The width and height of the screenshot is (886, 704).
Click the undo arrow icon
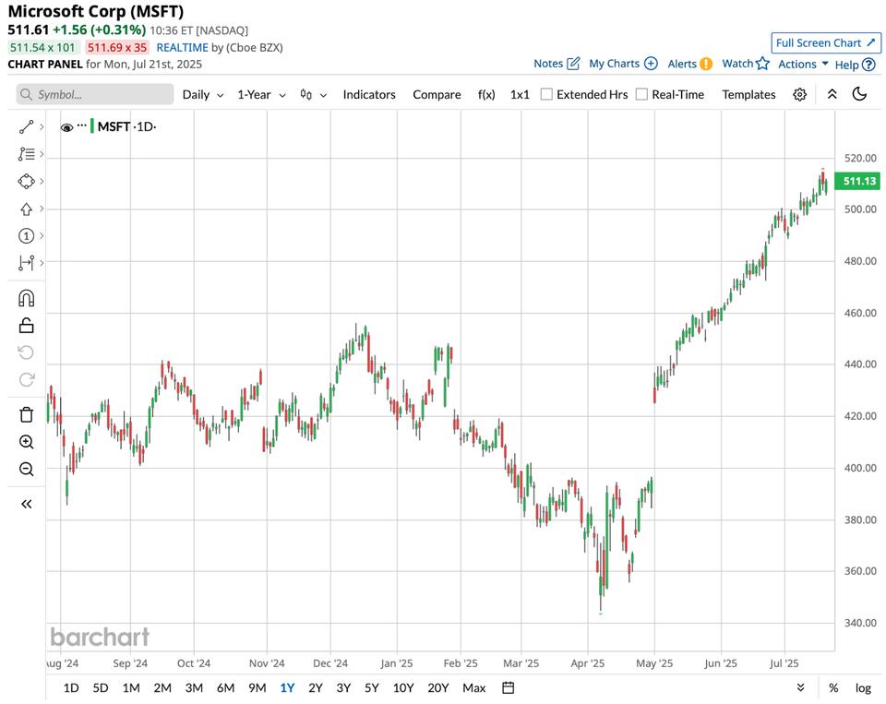(26, 352)
